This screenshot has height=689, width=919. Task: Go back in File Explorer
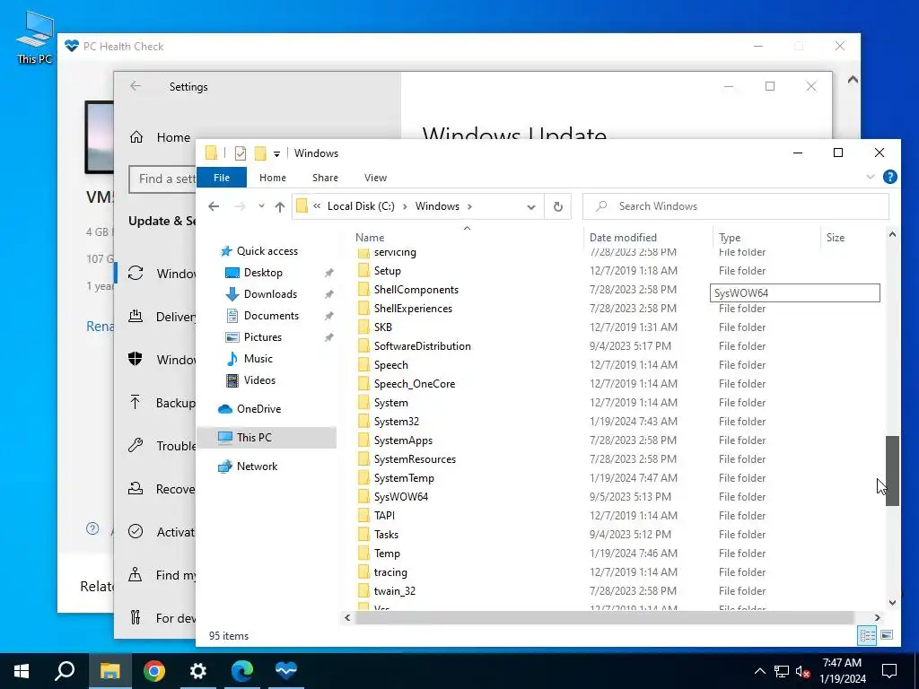tap(214, 206)
